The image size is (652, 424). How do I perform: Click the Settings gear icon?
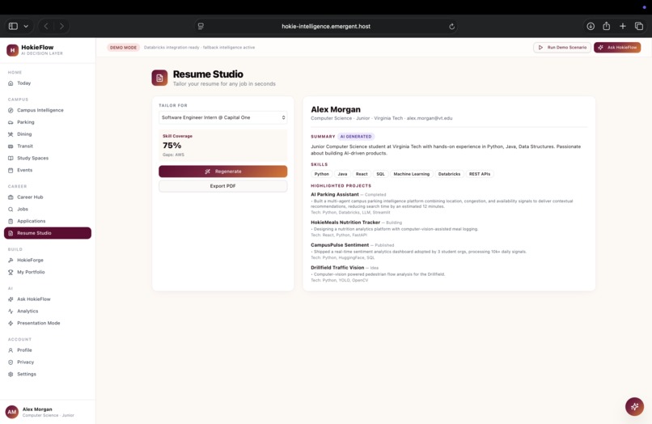(x=11, y=375)
